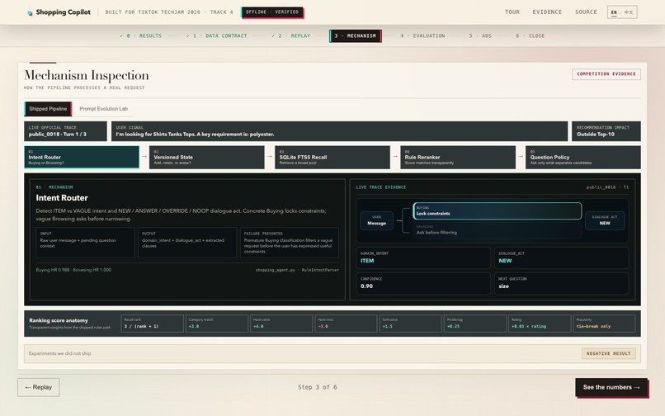This screenshot has height=416, width=665.
Task: Select the 05 Question Policy stage
Action: (x=582, y=158)
